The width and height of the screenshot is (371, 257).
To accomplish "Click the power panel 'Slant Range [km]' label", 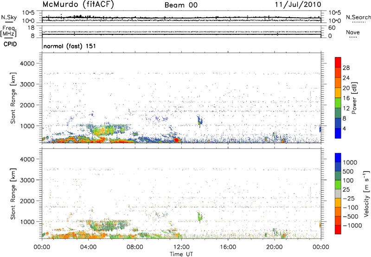I will 13,98.
